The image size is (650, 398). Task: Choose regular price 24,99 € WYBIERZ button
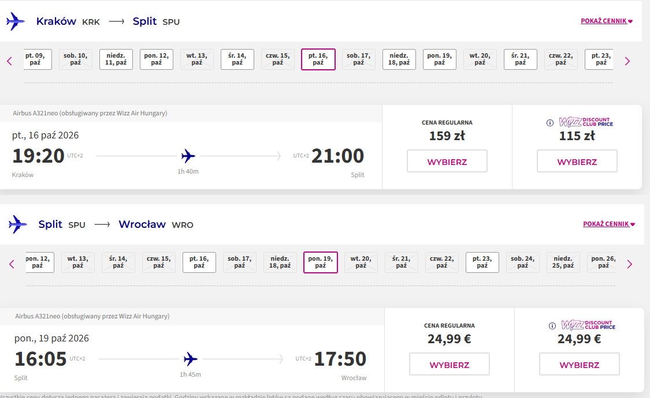[450, 365]
